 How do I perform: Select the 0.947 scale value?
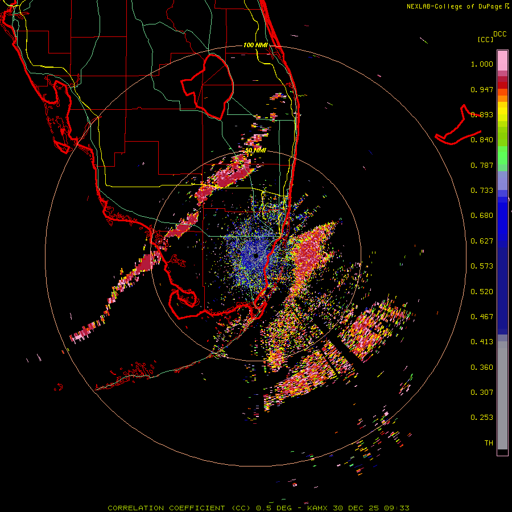(x=482, y=89)
